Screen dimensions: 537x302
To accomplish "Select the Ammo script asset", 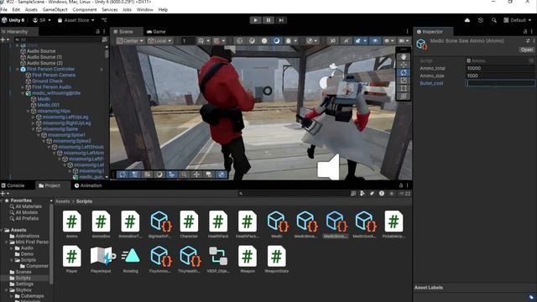I will pyautogui.click(x=72, y=224).
